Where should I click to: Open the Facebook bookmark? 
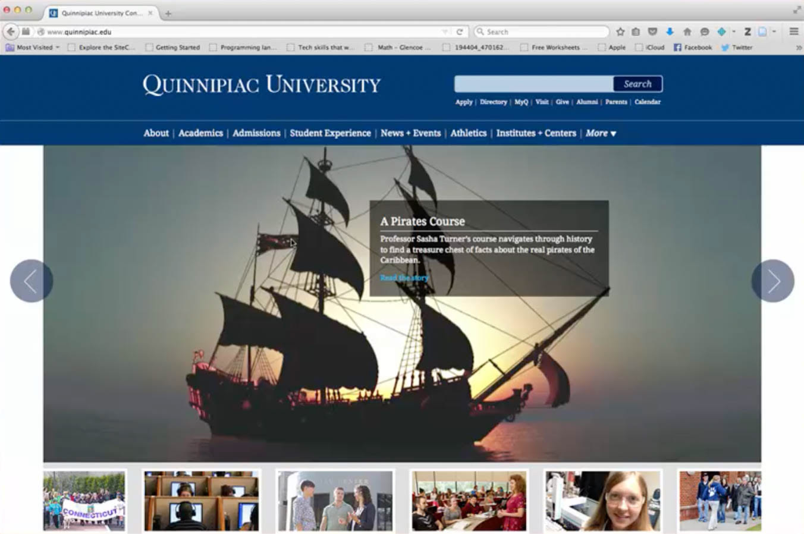pos(693,48)
